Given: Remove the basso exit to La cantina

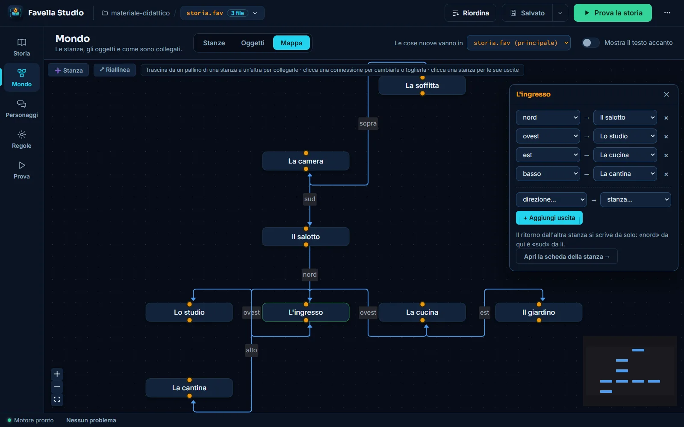Looking at the screenshot, I should (666, 174).
